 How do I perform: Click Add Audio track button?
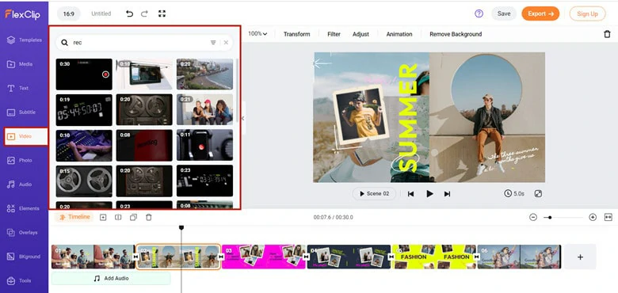click(x=111, y=279)
